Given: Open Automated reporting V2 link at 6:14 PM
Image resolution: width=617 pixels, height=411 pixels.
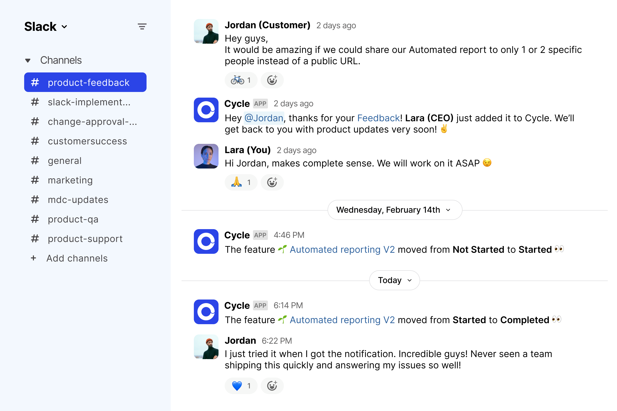Looking at the screenshot, I should tap(342, 320).
